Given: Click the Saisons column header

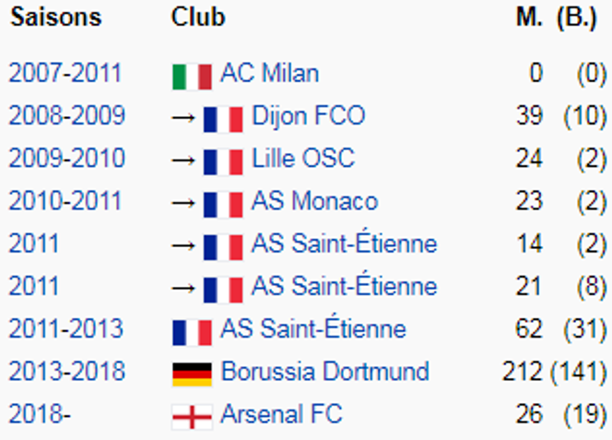Looking at the screenshot, I should [56, 18].
